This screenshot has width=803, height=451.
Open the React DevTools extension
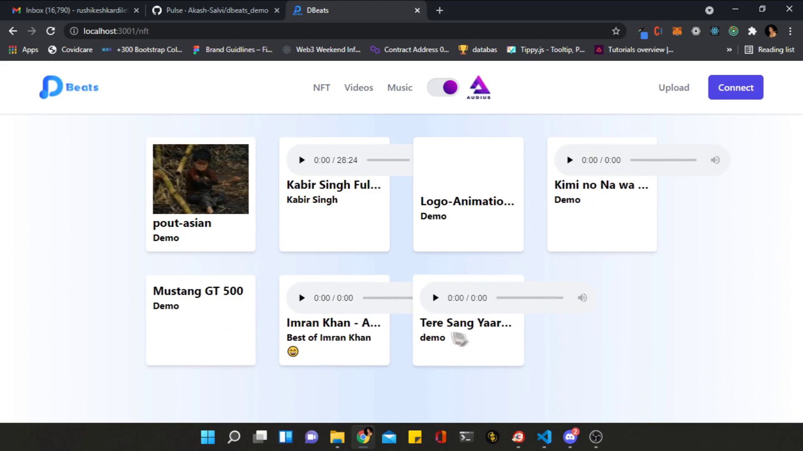click(714, 31)
